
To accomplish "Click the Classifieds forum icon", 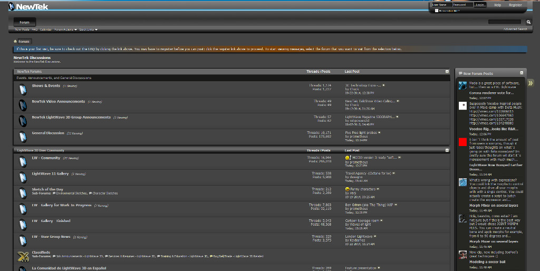I will [23, 257].
